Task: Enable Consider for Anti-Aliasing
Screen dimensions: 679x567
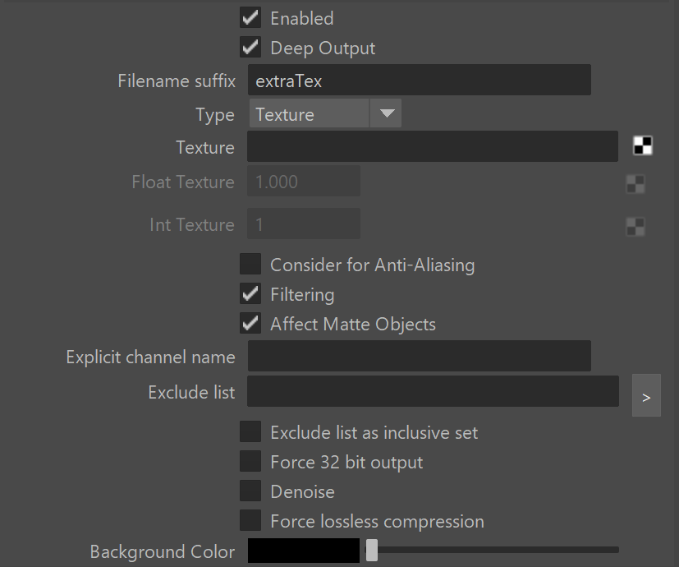Action: [250, 264]
